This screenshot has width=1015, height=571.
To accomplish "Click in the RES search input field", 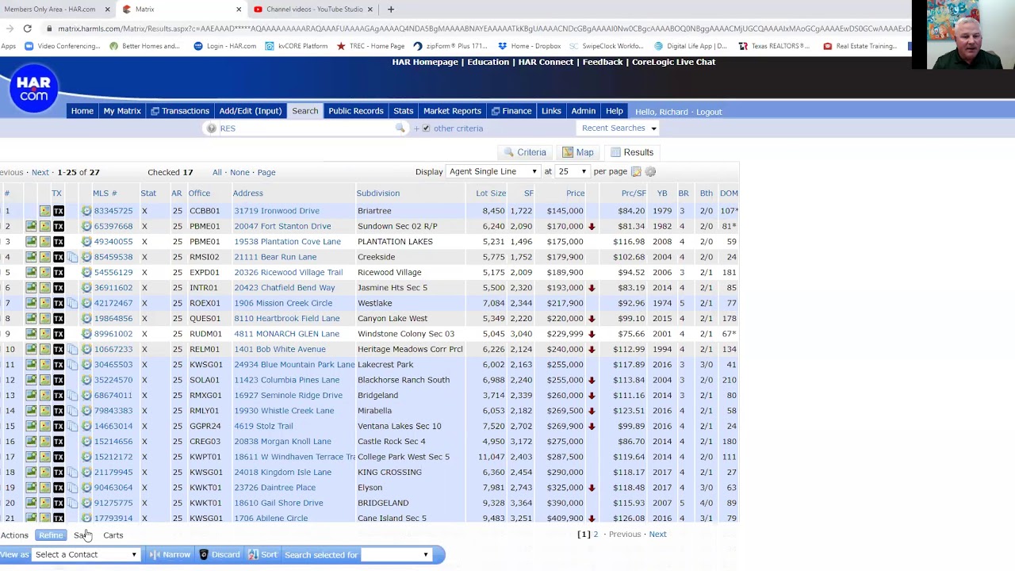I will tap(308, 128).
